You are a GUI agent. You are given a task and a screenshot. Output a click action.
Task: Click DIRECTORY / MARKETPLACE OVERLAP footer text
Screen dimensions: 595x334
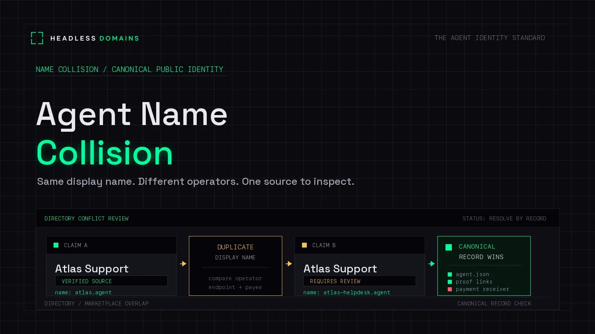[97, 304]
